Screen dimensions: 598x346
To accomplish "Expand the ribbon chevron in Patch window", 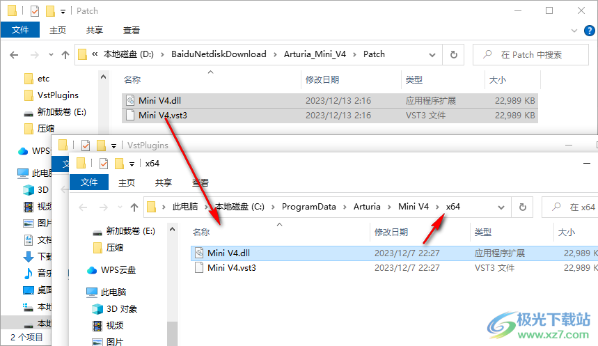I will (x=574, y=31).
